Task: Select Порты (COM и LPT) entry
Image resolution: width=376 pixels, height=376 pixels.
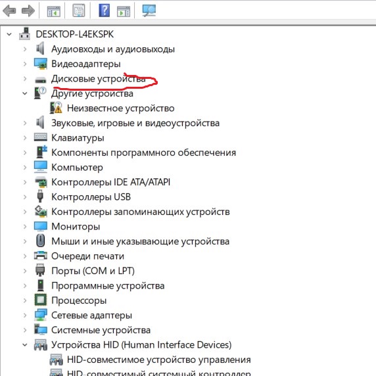Action: point(93,271)
